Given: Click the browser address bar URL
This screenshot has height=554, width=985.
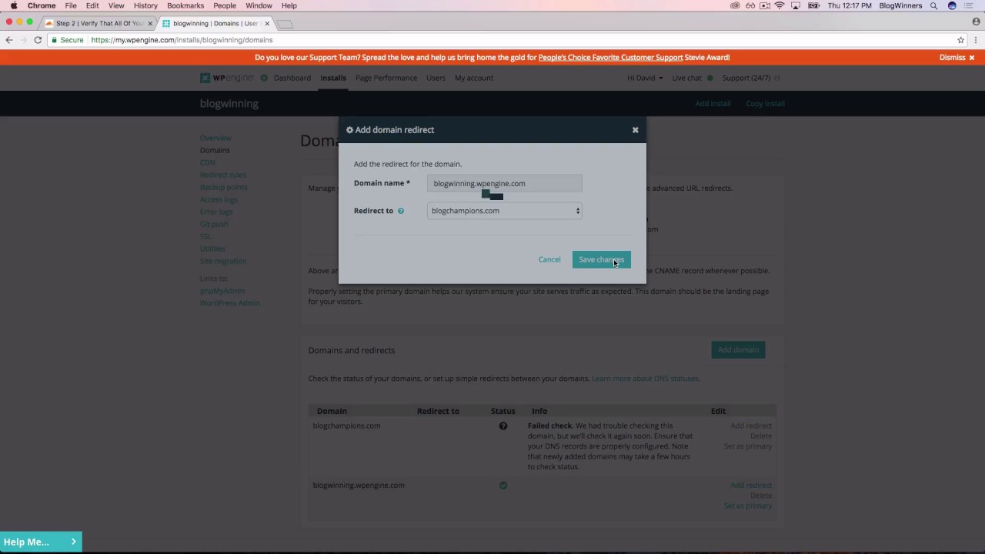Looking at the screenshot, I should click(x=182, y=40).
